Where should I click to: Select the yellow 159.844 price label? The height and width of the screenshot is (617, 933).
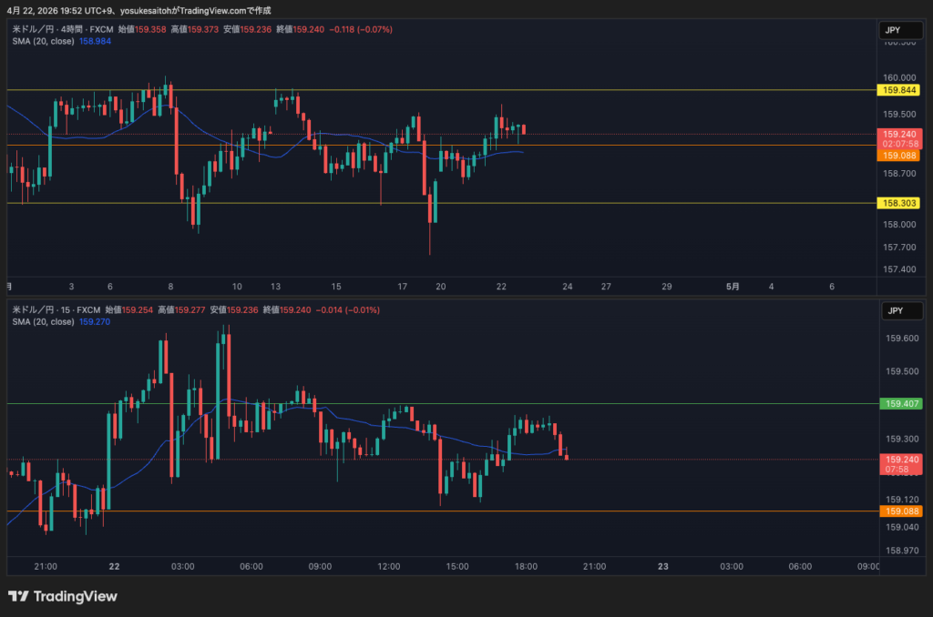(897, 90)
